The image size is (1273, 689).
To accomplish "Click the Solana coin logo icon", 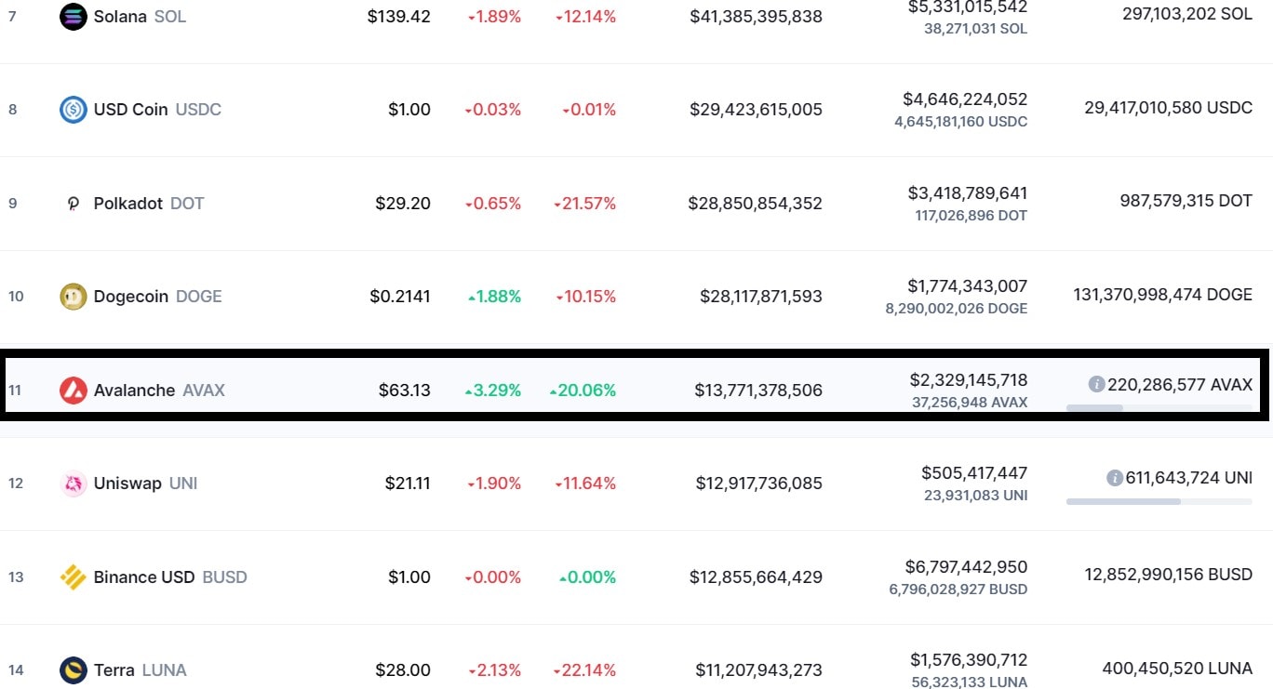I will [74, 17].
